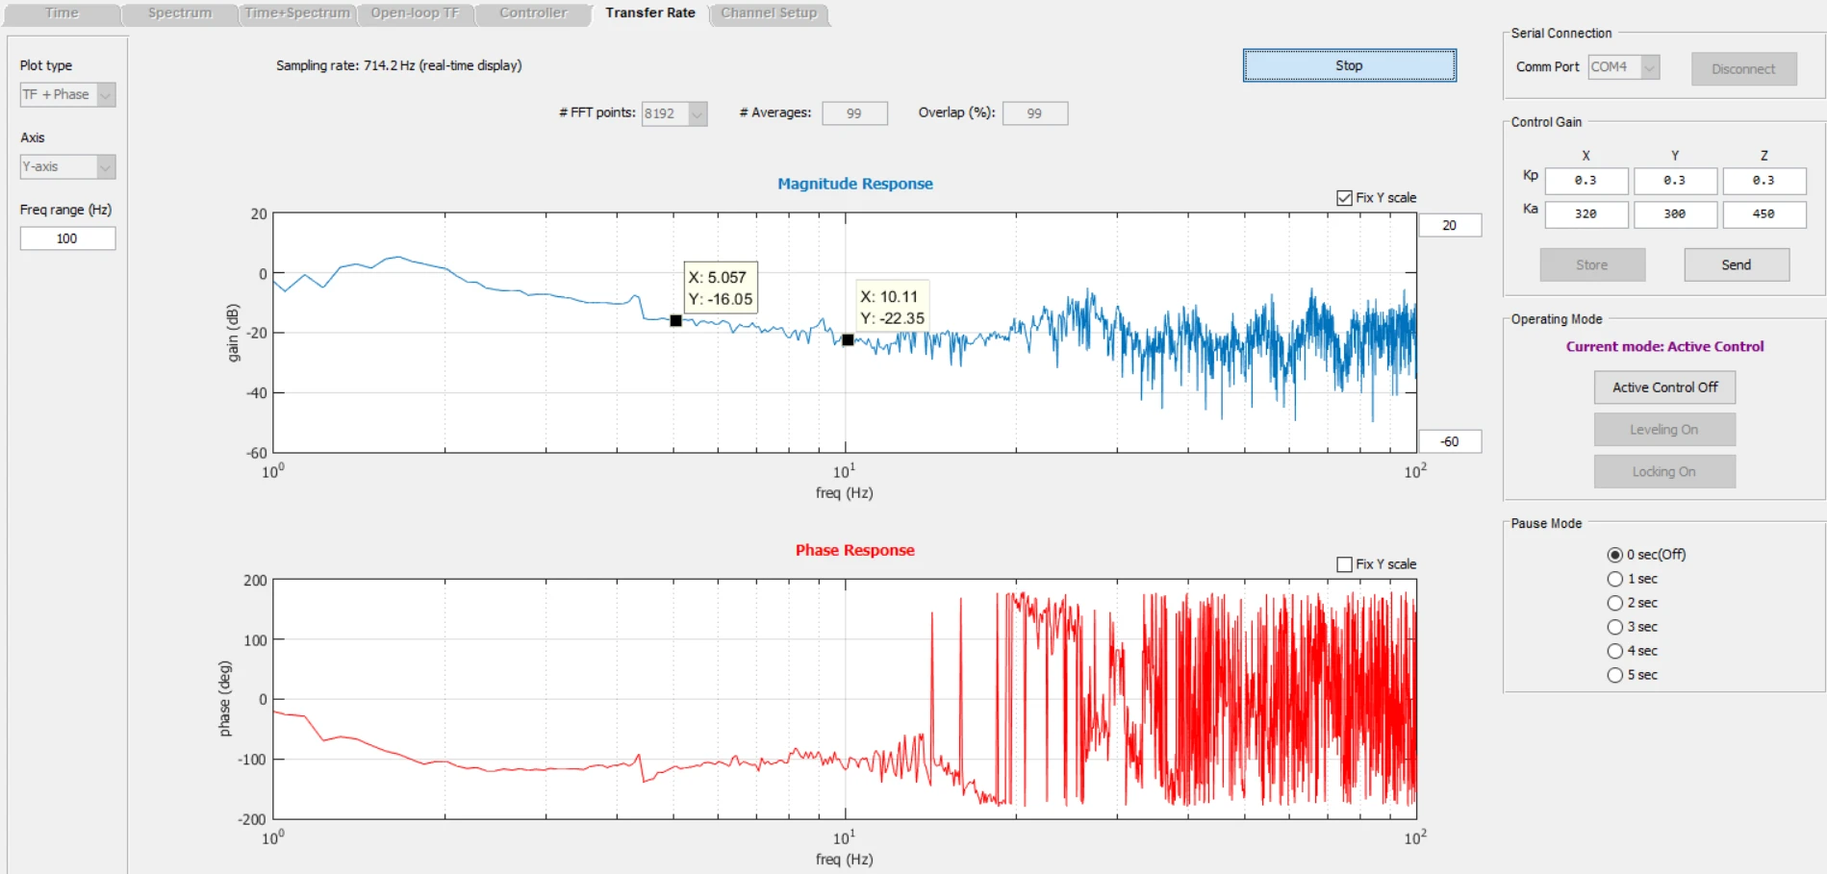Viewport: 1827px width, 874px height.
Task: Toggle Fix Y scale for Magnitude Response
Action: click(1344, 197)
